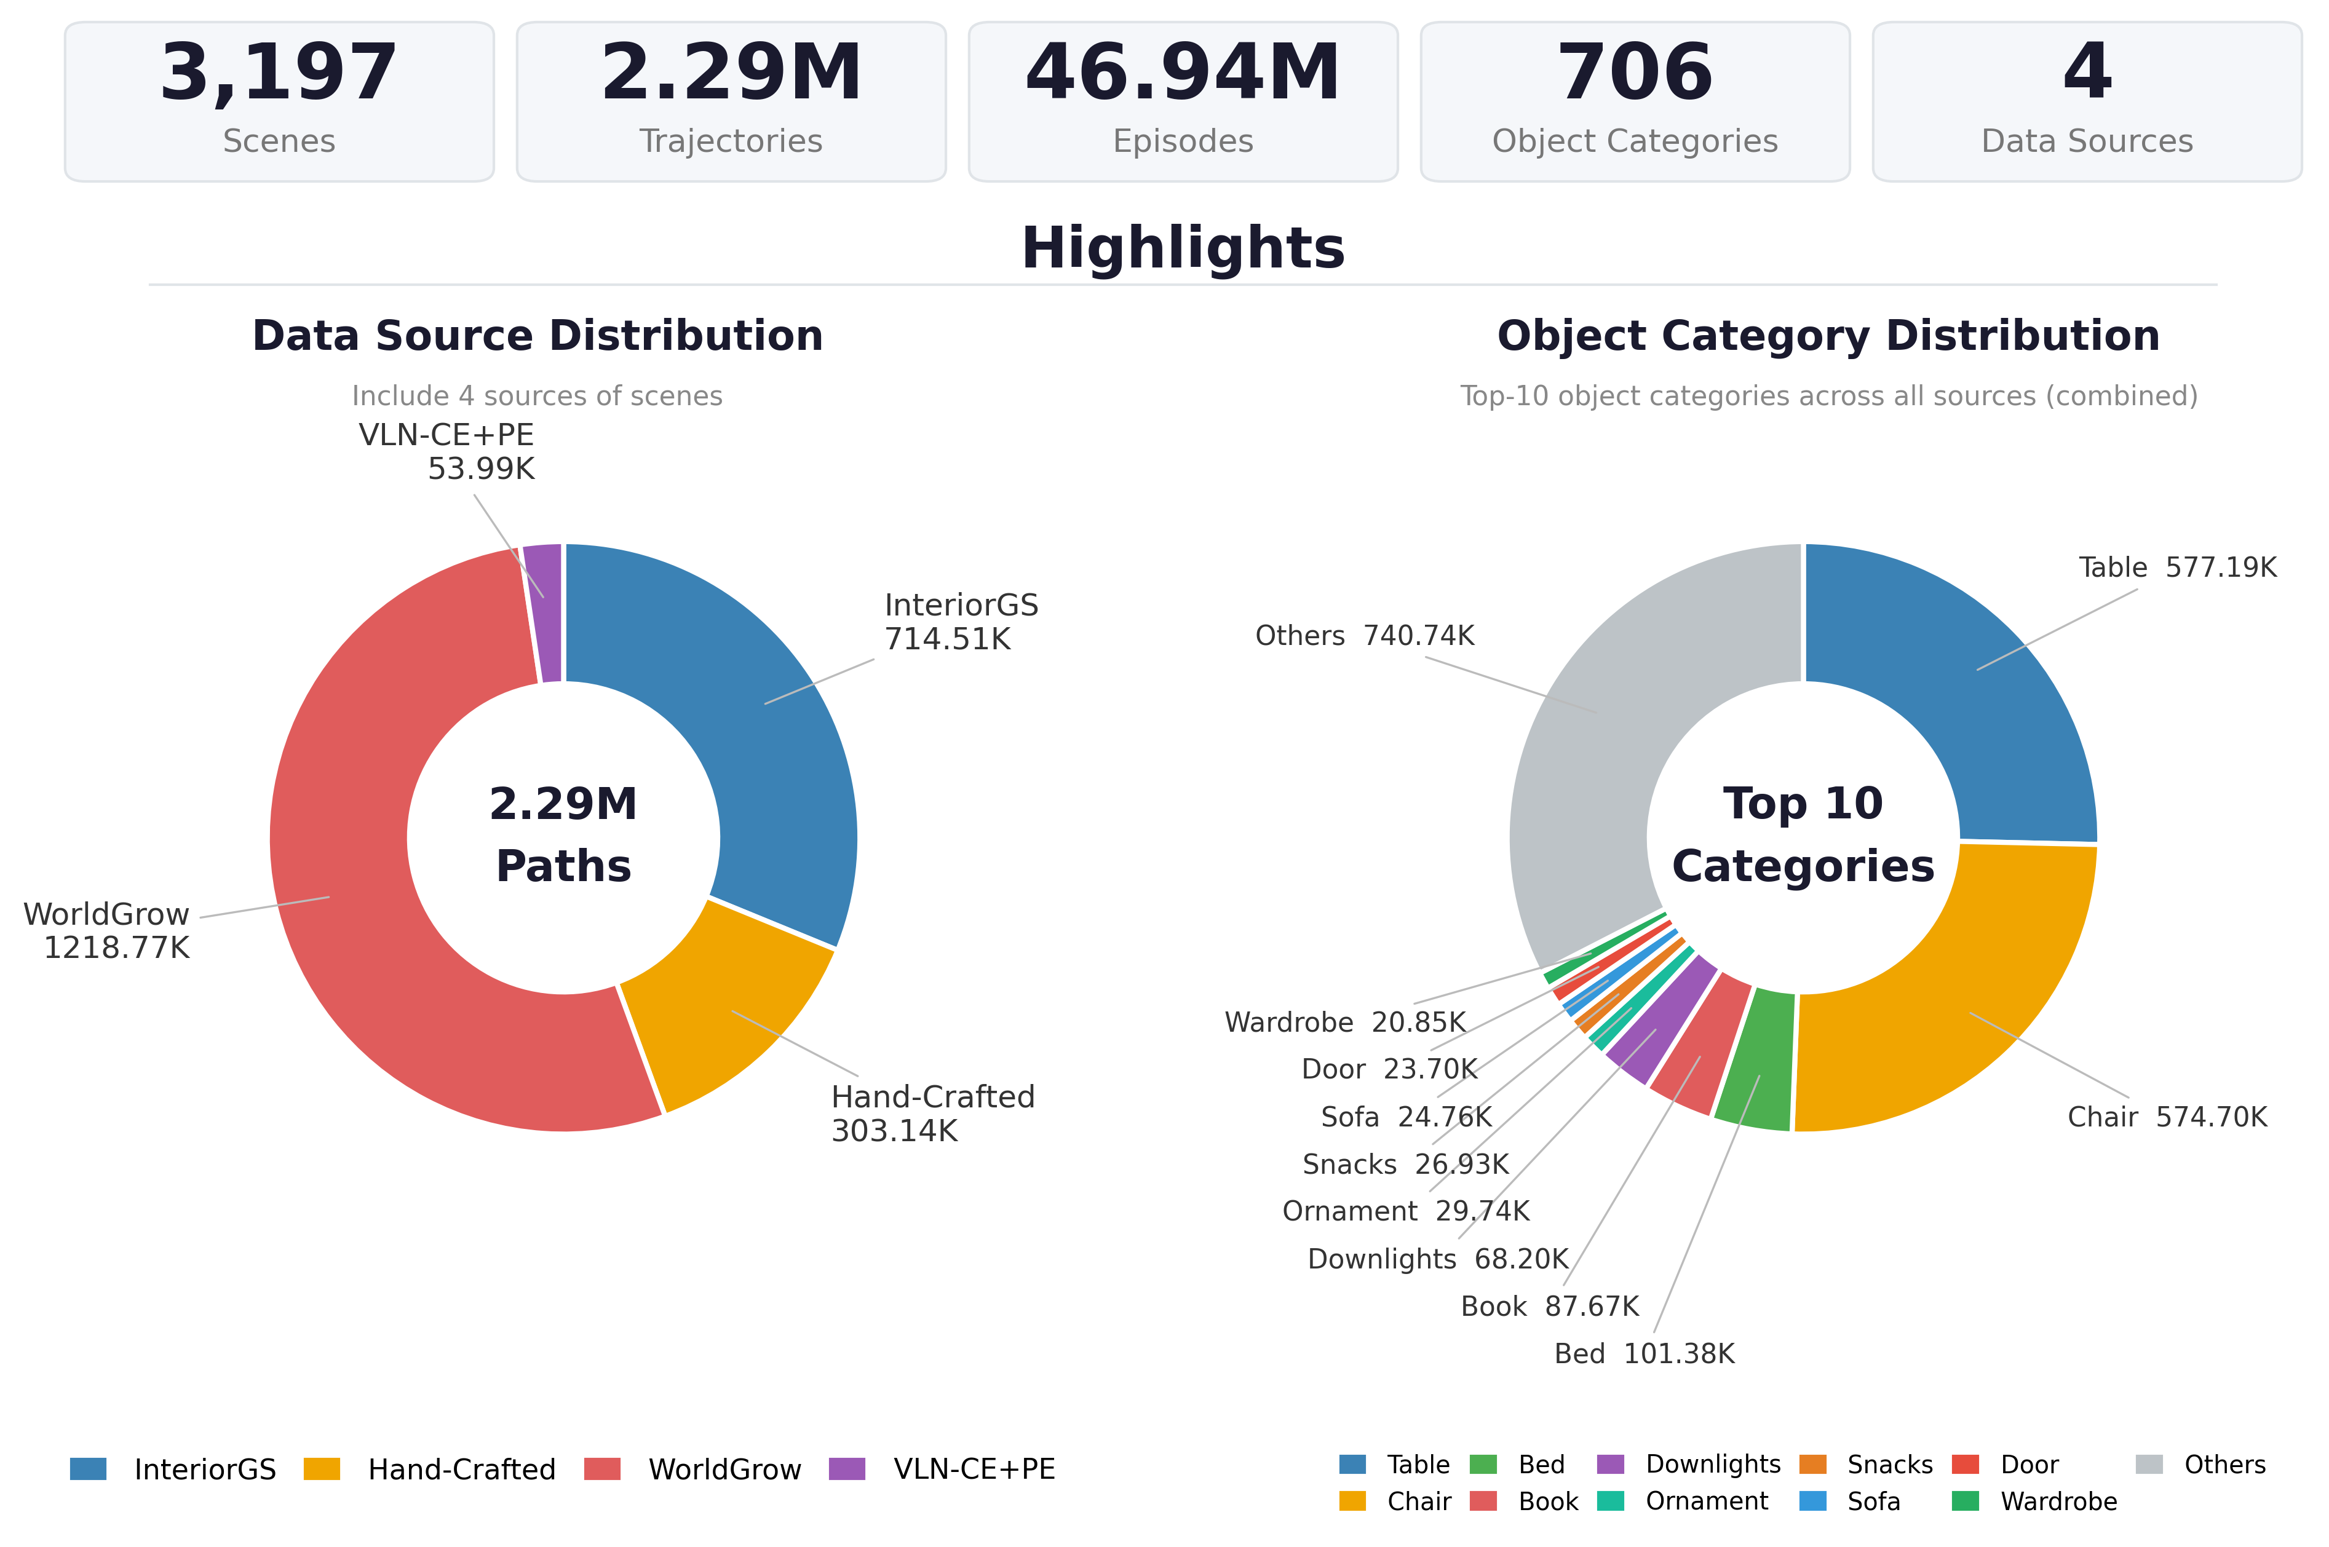The width and height of the screenshot is (2329, 1547).
Task: Click the Bed 101.38K label
Action: click(x=1644, y=1354)
